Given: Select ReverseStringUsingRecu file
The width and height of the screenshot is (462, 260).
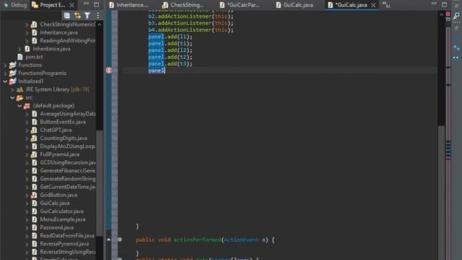Looking at the screenshot, I should point(68,252).
